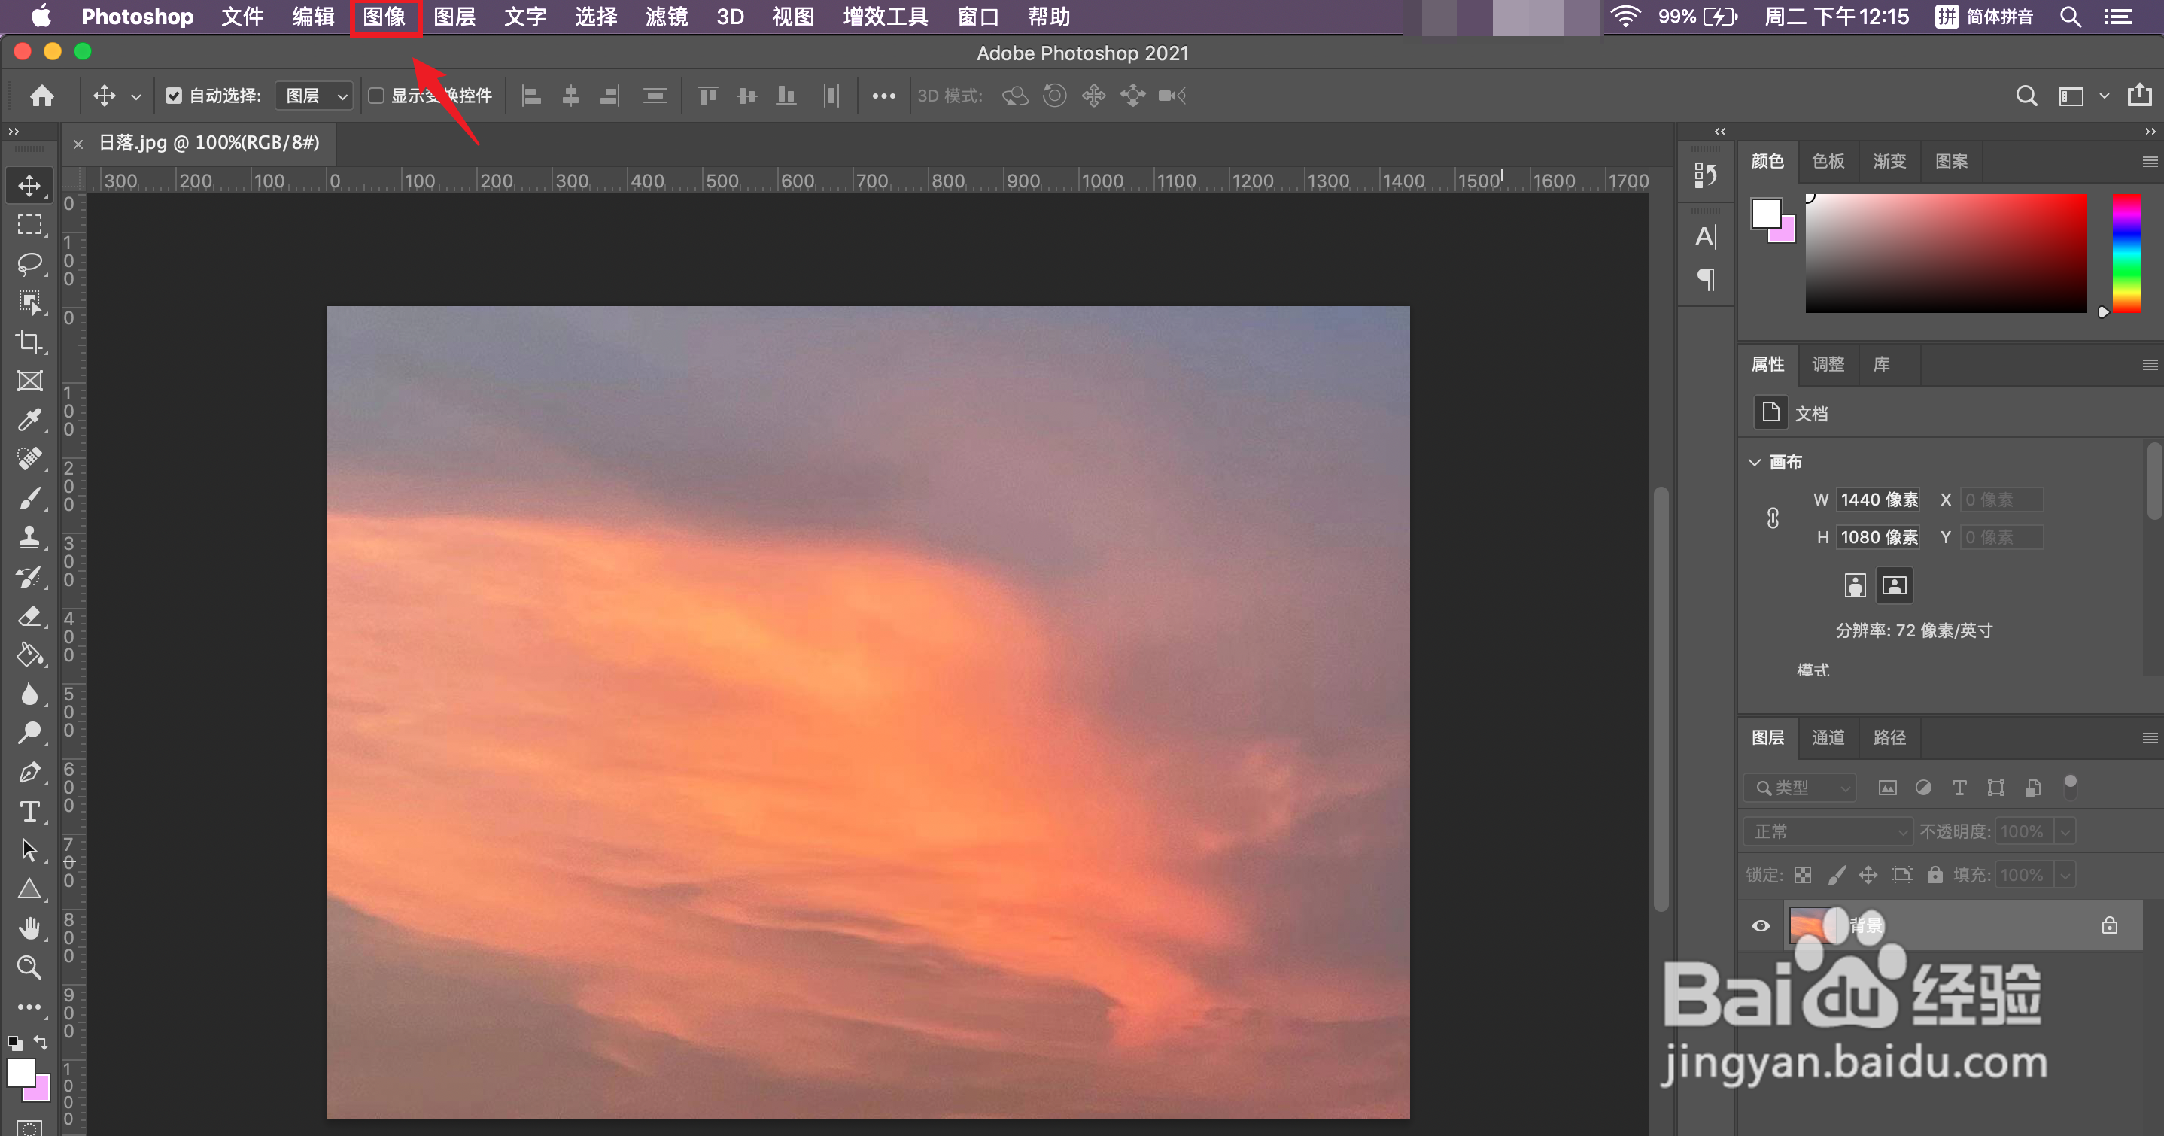Open the layer 类型 filter dropdown
Screen dimensions: 2164x1136
point(1799,788)
